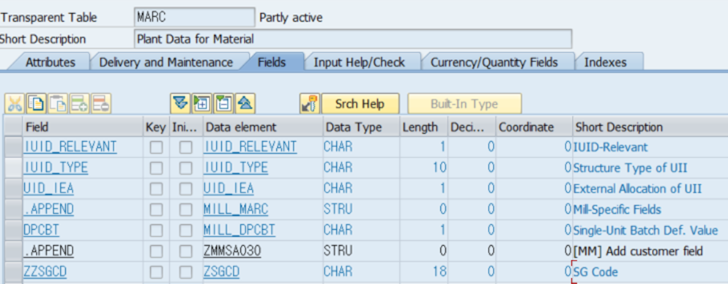728x284 pixels.
Task: Switch to the Indexes tab
Action: (606, 62)
